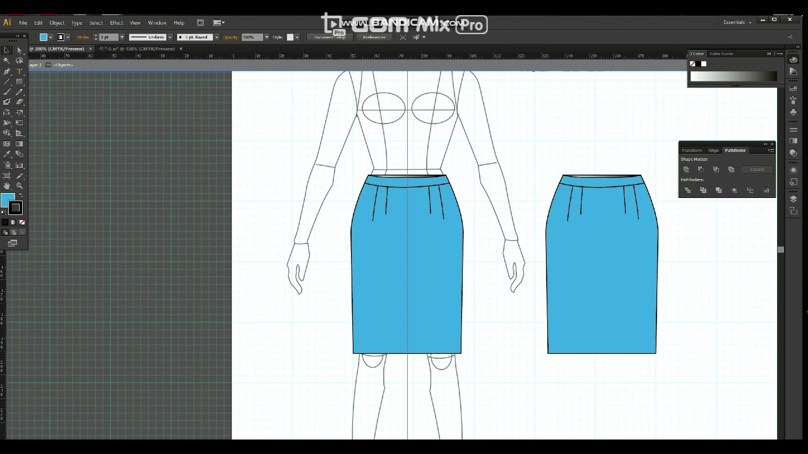Select the Line Segment tool

coord(6,81)
